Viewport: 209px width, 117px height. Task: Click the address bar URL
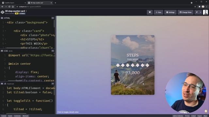click(30, 6)
